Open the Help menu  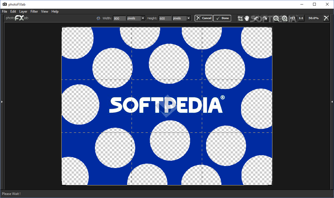tap(55, 11)
